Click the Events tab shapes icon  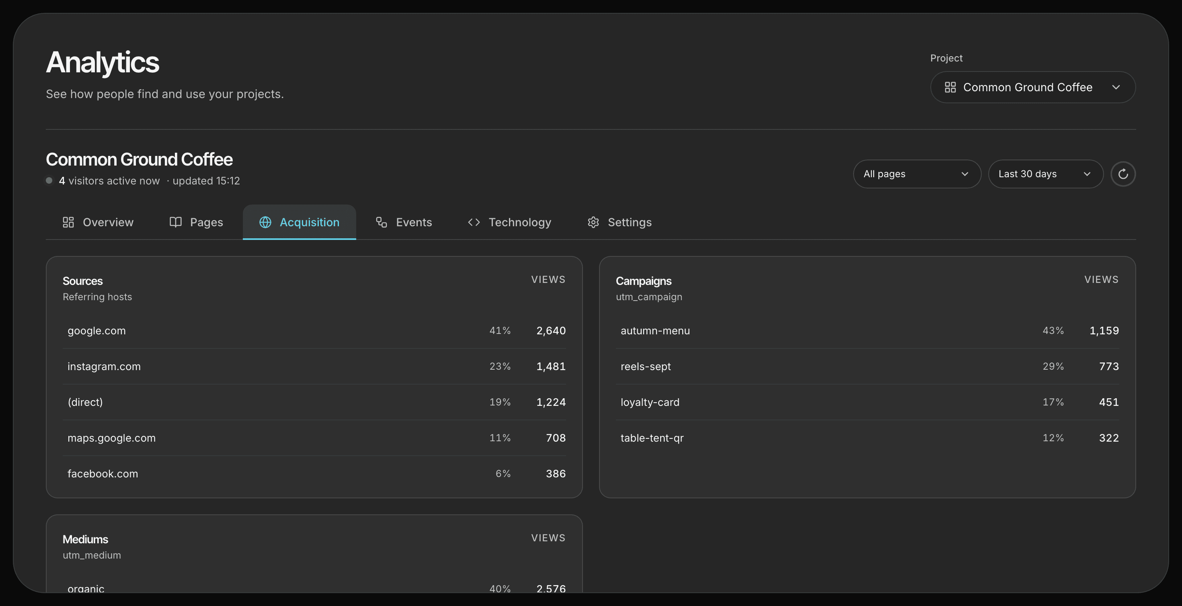(381, 222)
